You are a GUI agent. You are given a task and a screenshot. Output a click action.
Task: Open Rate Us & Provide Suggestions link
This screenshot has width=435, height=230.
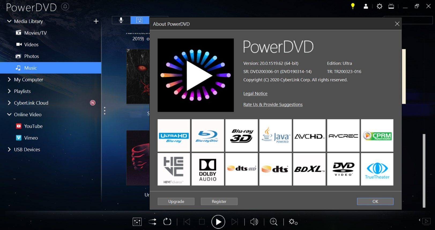click(x=273, y=104)
